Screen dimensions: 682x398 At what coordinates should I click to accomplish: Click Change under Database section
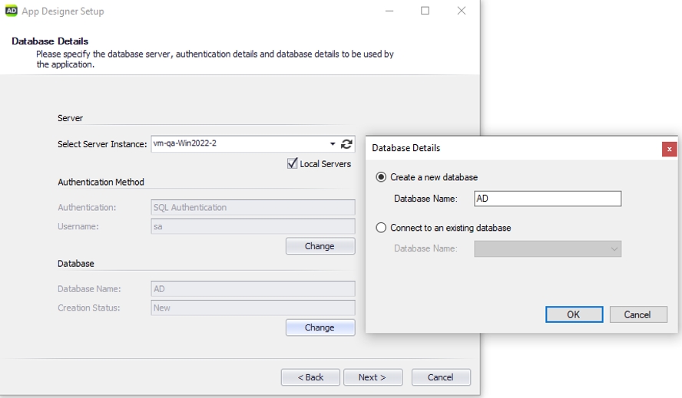[x=320, y=327]
